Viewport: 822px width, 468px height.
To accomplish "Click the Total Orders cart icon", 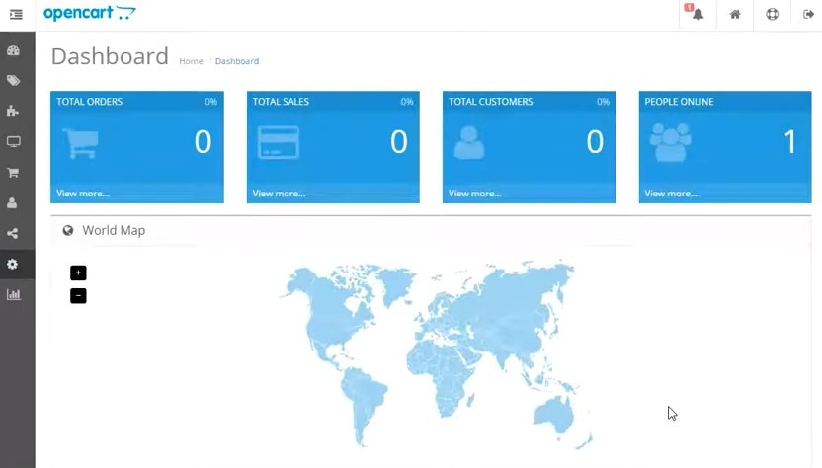I will coord(80,143).
